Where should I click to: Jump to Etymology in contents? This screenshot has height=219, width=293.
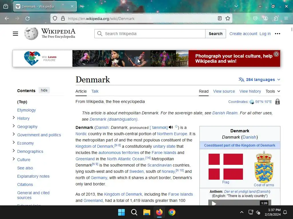27,110
